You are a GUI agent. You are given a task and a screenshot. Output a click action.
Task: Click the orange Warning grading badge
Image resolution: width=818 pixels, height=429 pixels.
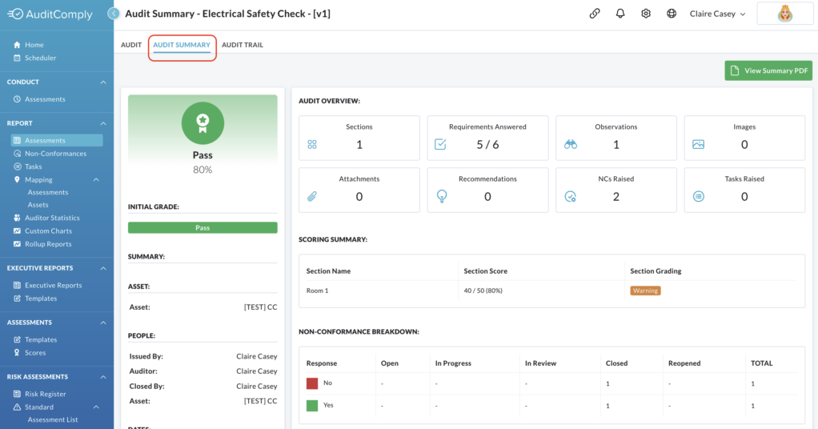click(x=645, y=291)
